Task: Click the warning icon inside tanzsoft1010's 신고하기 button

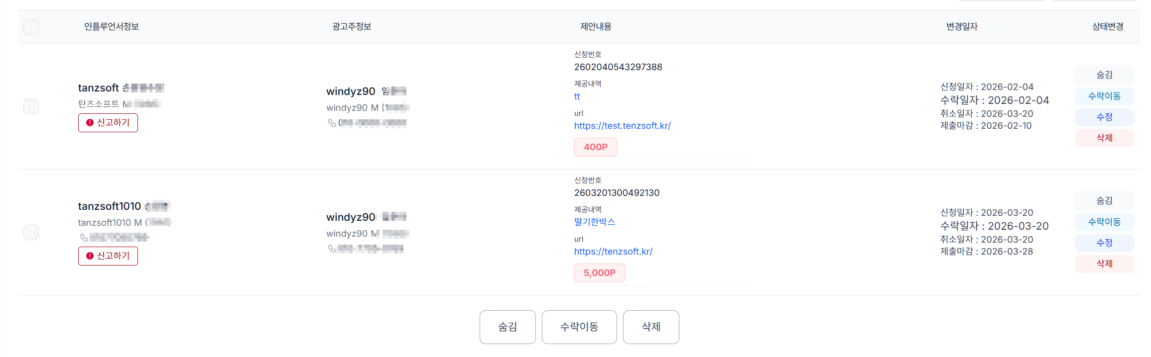Action: [x=89, y=256]
